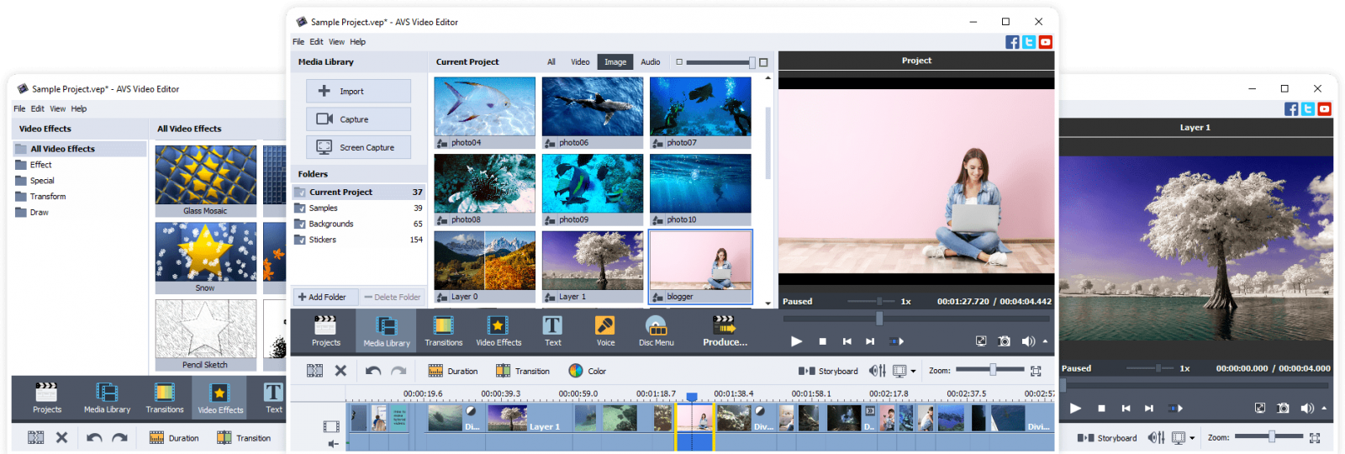Click the Capture camera button
The image size is (1345, 454).
point(358,119)
